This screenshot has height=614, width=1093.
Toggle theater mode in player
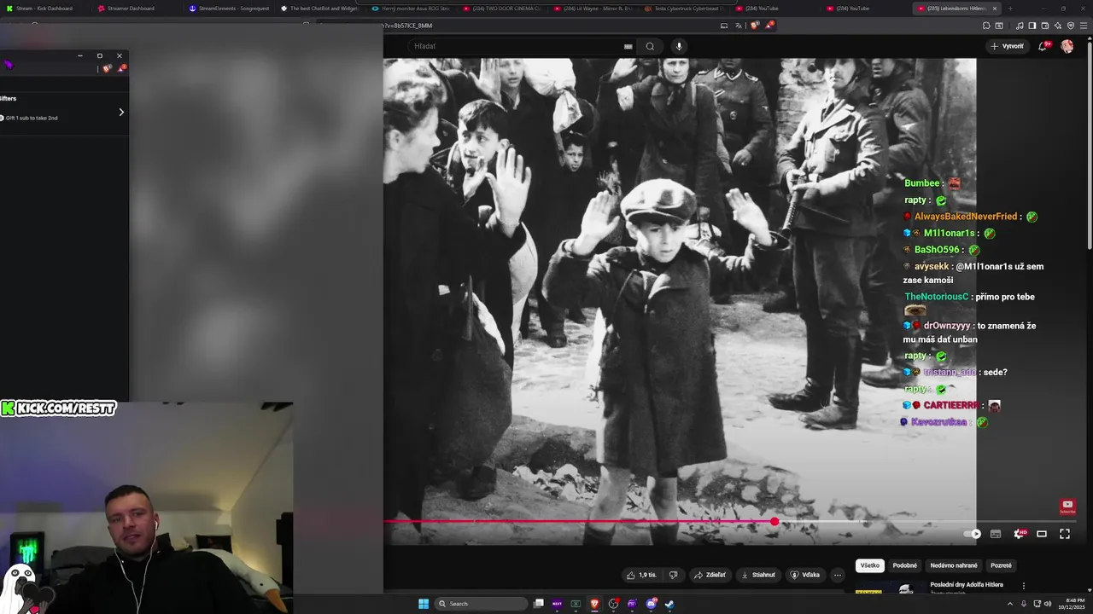pyautogui.click(x=1042, y=534)
